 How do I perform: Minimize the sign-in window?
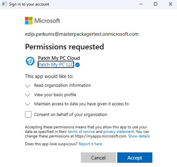point(141,4)
